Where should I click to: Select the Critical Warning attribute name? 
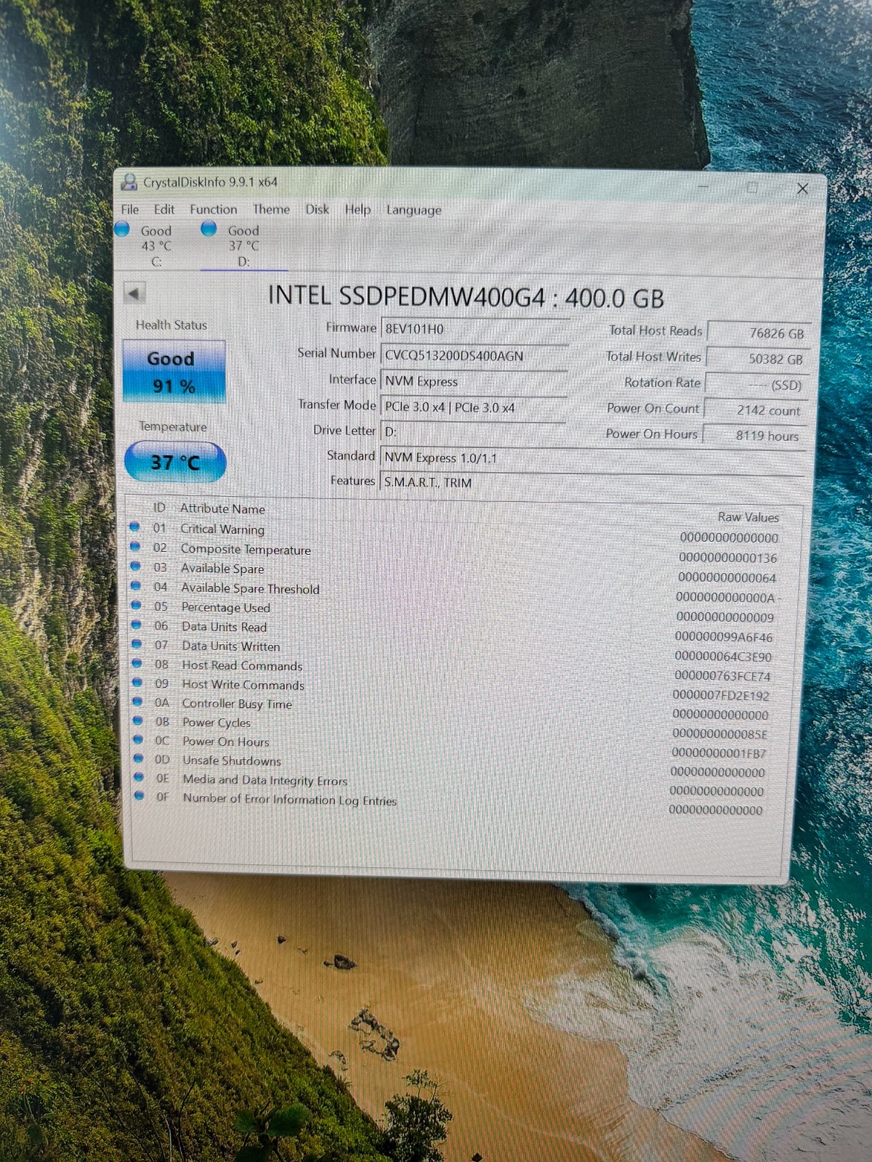[222, 529]
